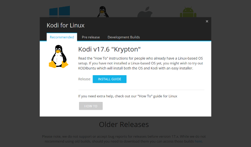This screenshot has height=147, width=251.
Task: Open the Development Builds tab
Action: tap(123, 37)
